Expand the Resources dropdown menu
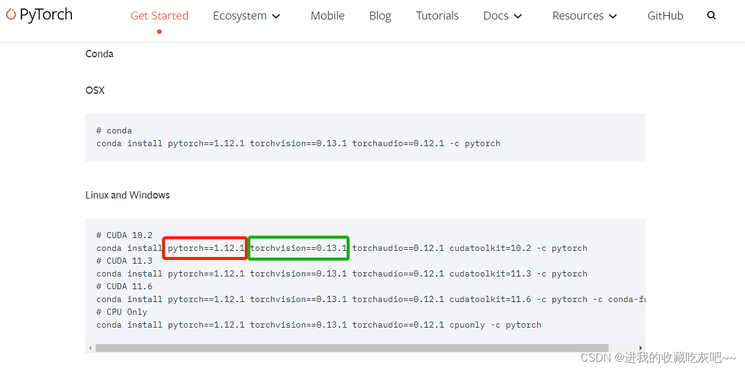The width and height of the screenshot is (745, 369). (585, 16)
